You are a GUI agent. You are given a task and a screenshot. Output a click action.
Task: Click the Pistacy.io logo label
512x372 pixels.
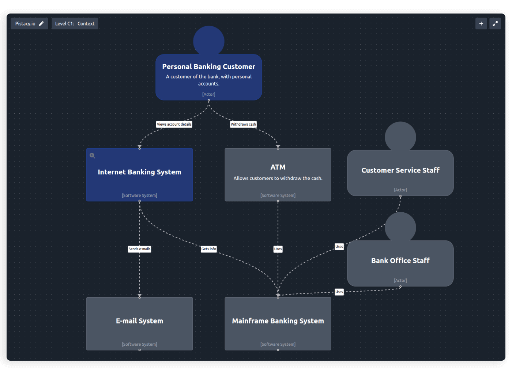coord(25,23)
